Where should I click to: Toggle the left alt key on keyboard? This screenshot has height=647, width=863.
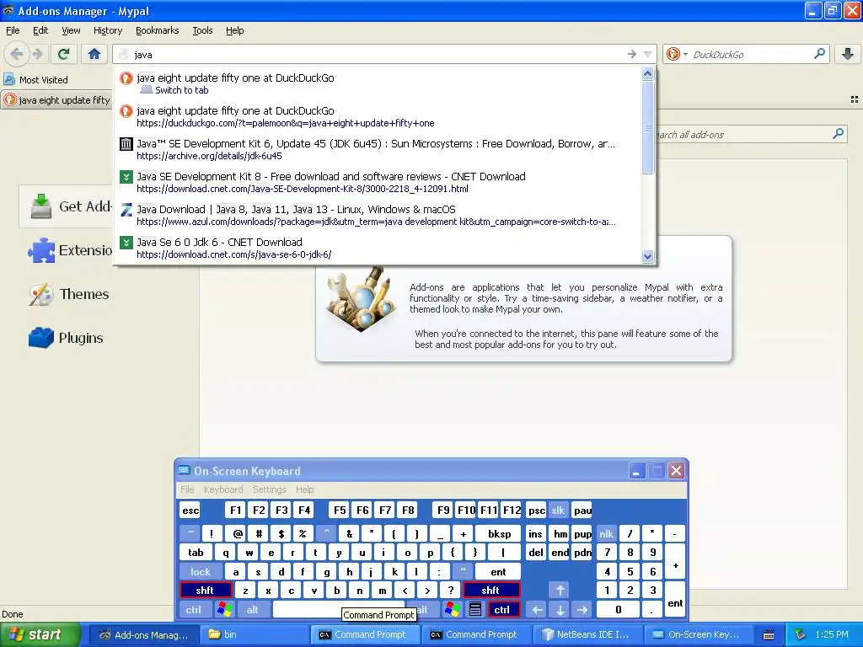click(x=253, y=610)
